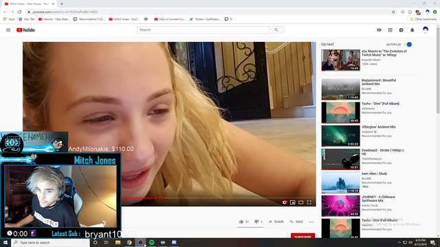Open Chrome from the taskbar
Screen dimensions: 440x247
pyautogui.click(x=129, y=242)
